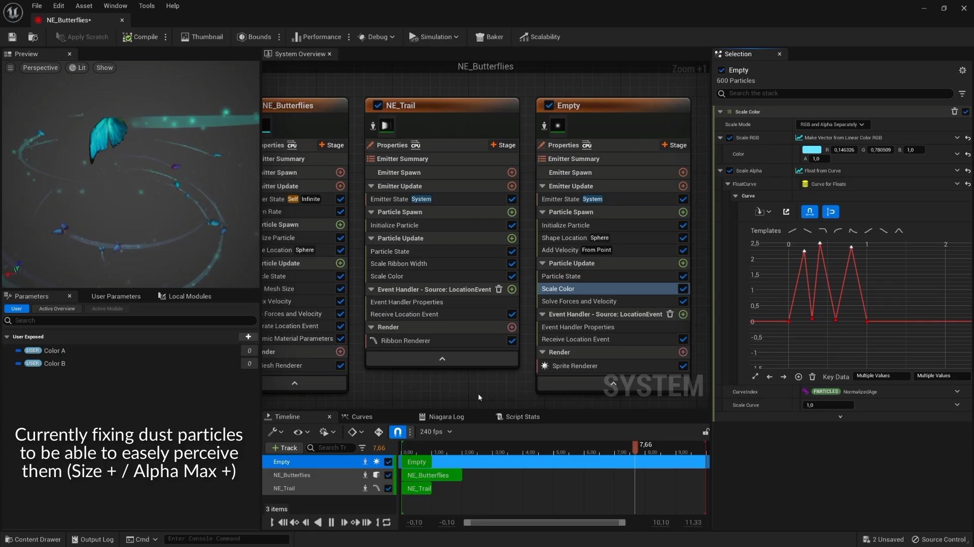Screen dimensions: 974x547
Task: Click the cyan Color swatch
Action: pyautogui.click(x=811, y=150)
